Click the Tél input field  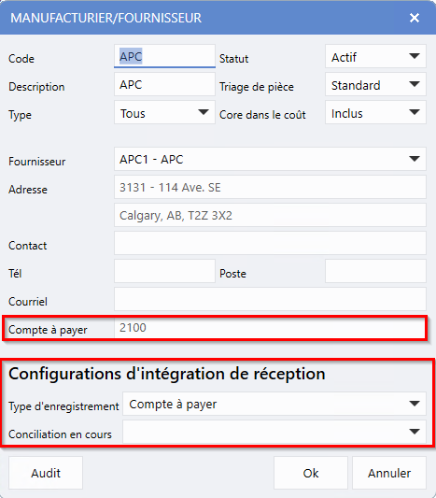164,271
